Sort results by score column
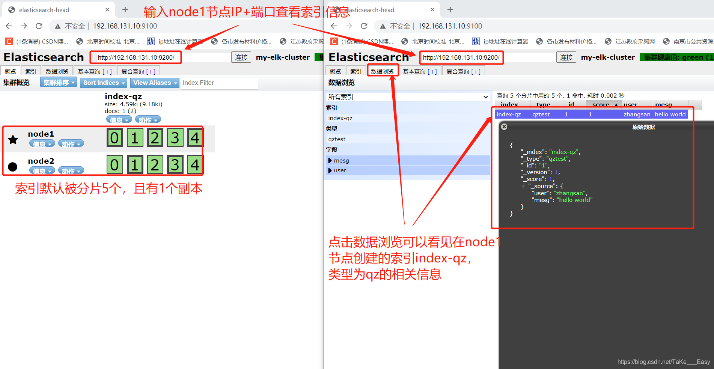 [604, 104]
